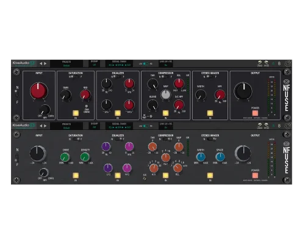Click Input HPF knob on lower unit
This screenshot has width=305, height=244.
(44, 173)
